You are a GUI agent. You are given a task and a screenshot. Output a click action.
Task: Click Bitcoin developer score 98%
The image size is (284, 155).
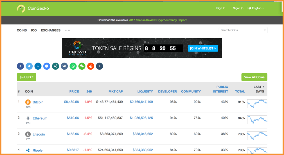coord(173,102)
